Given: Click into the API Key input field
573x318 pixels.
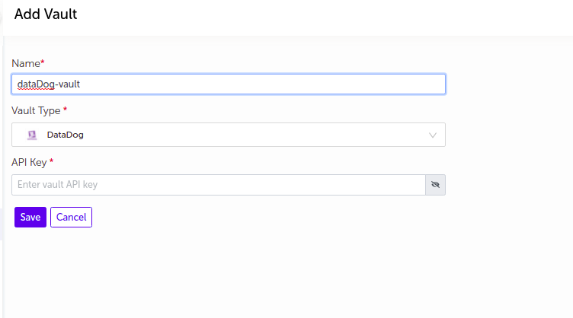Looking at the screenshot, I should click(x=219, y=185).
